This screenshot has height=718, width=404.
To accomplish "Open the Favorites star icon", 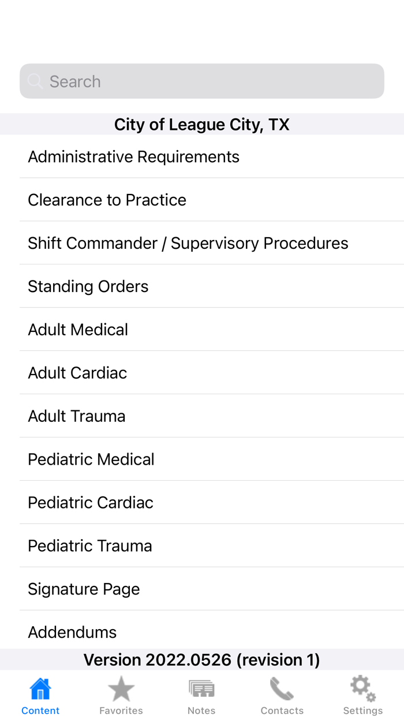I will [x=121, y=689].
